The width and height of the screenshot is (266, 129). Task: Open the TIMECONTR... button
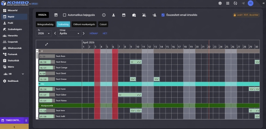coord(12,120)
